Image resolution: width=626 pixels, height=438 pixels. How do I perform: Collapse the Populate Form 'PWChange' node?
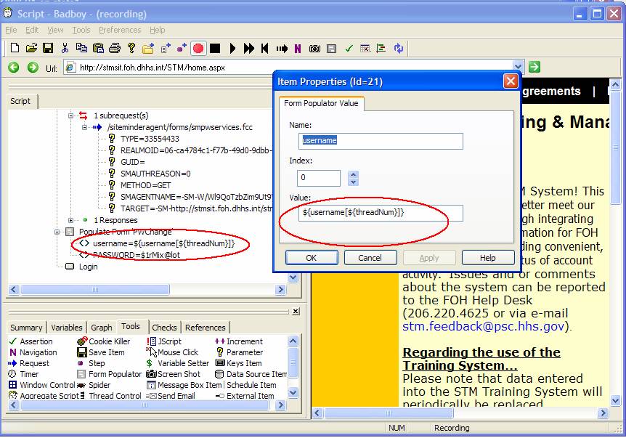[x=58, y=232]
